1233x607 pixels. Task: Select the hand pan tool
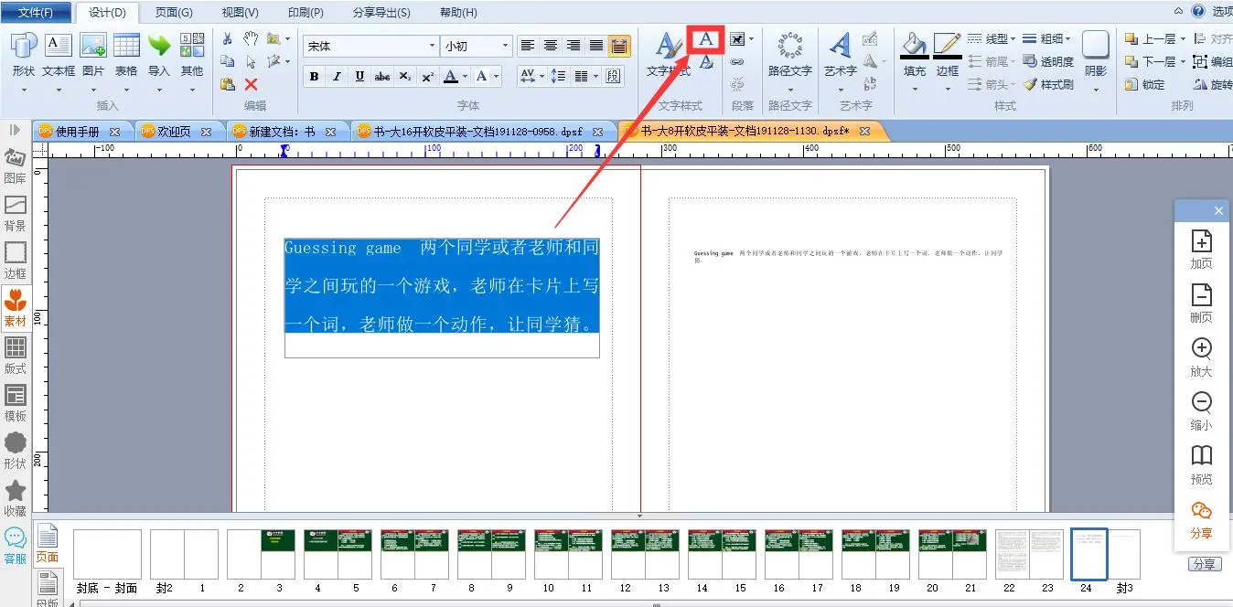251,39
